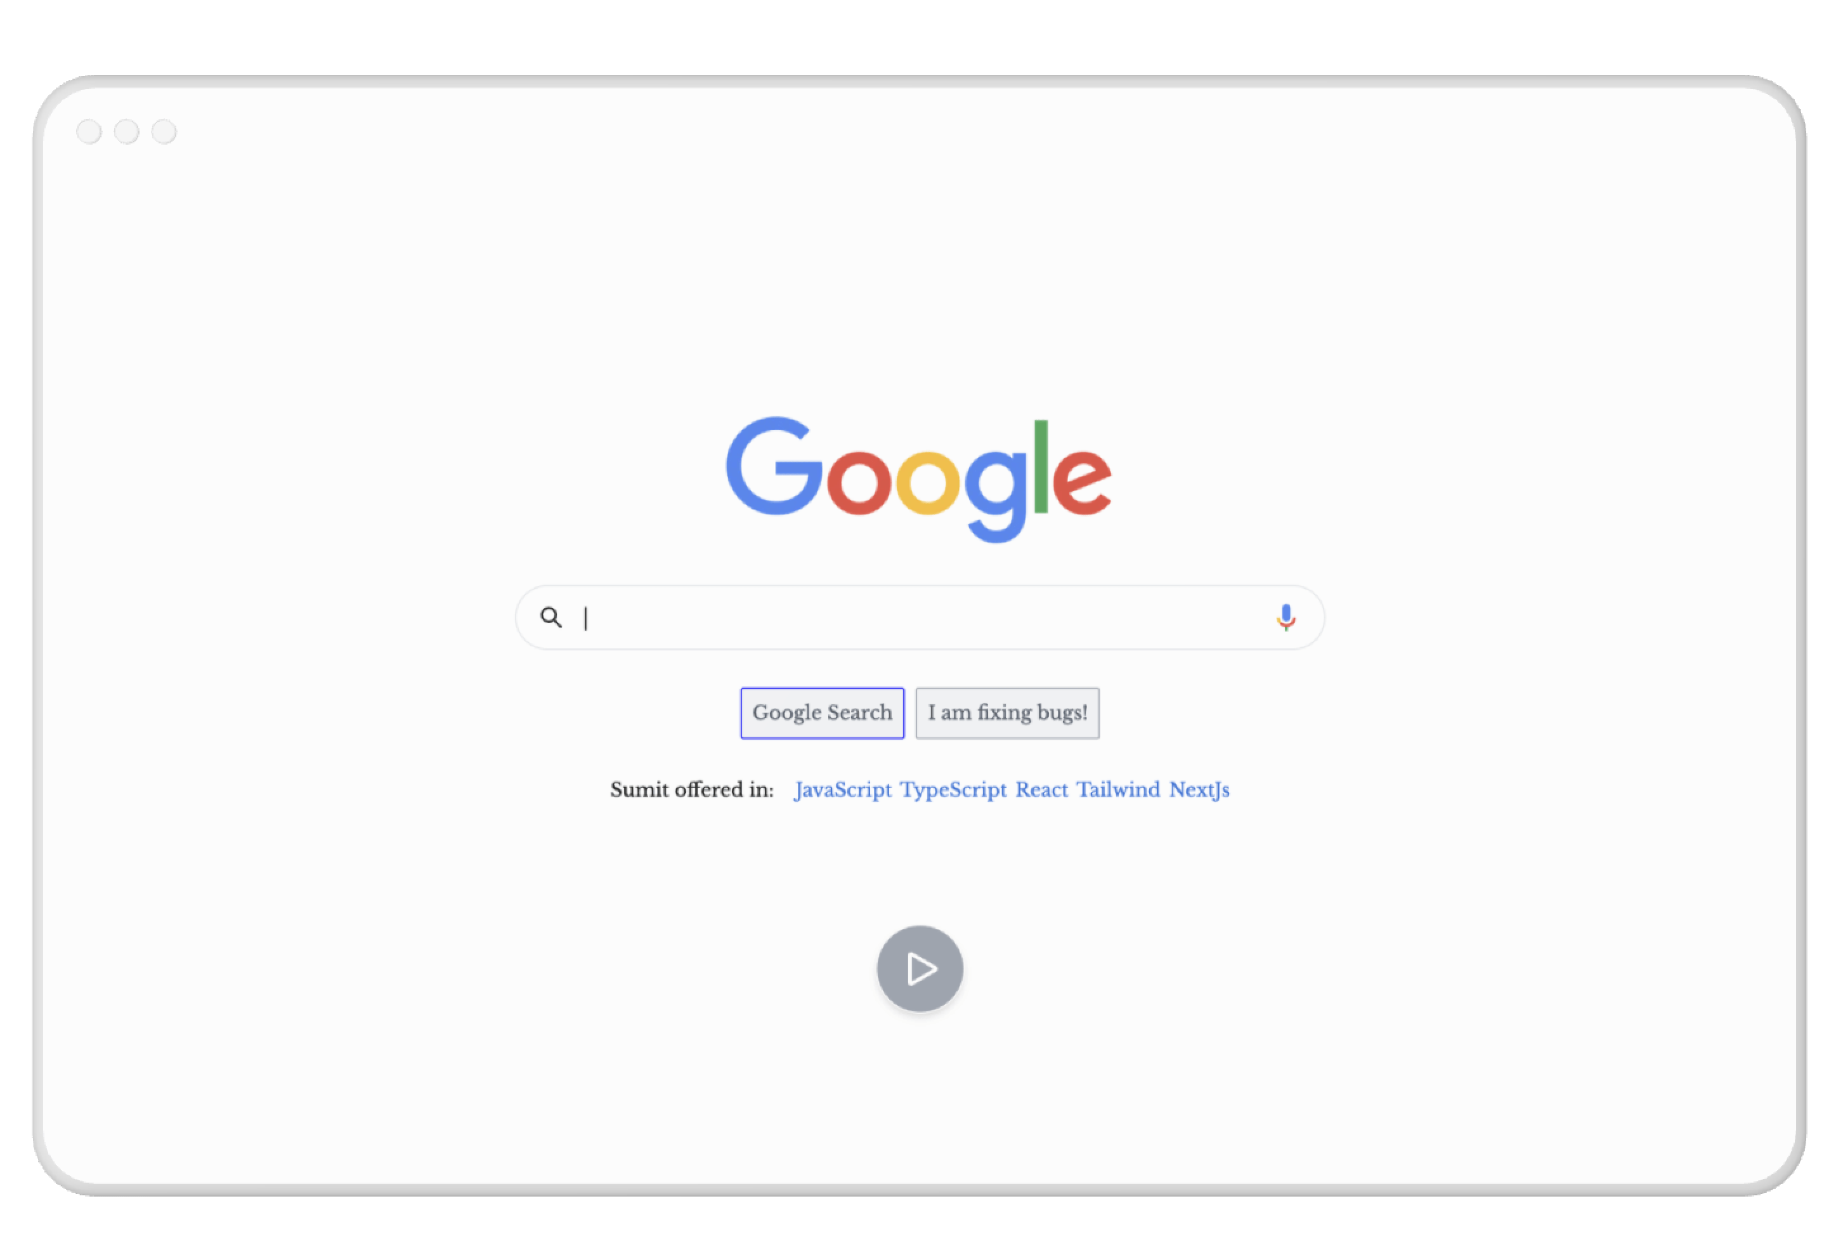The width and height of the screenshot is (1843, 1241).
Task: Open the TypeScript link
Action: coord(953,790)
